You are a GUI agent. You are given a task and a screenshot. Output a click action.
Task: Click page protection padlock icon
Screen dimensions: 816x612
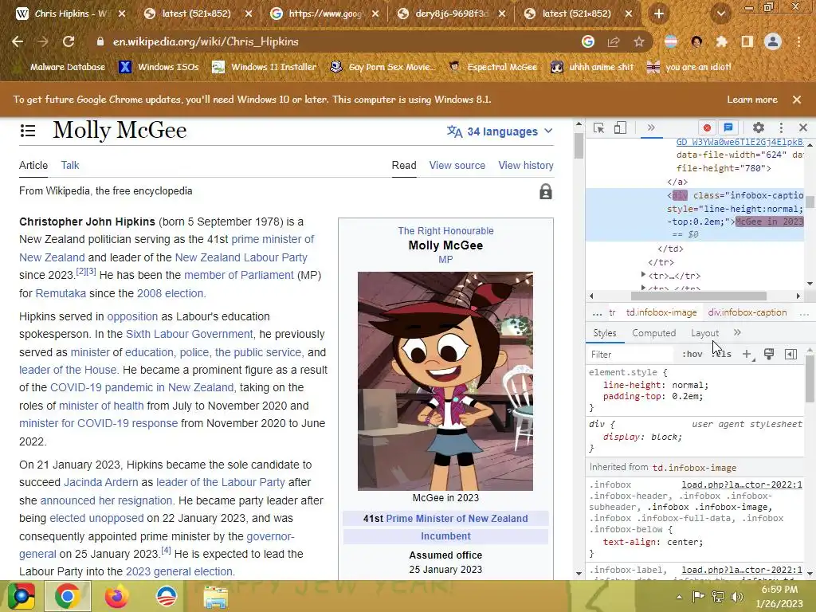tap(545, 192)
